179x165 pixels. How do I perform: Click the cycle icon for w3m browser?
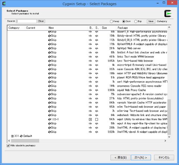pyautogui.click(x=50, y=107)
